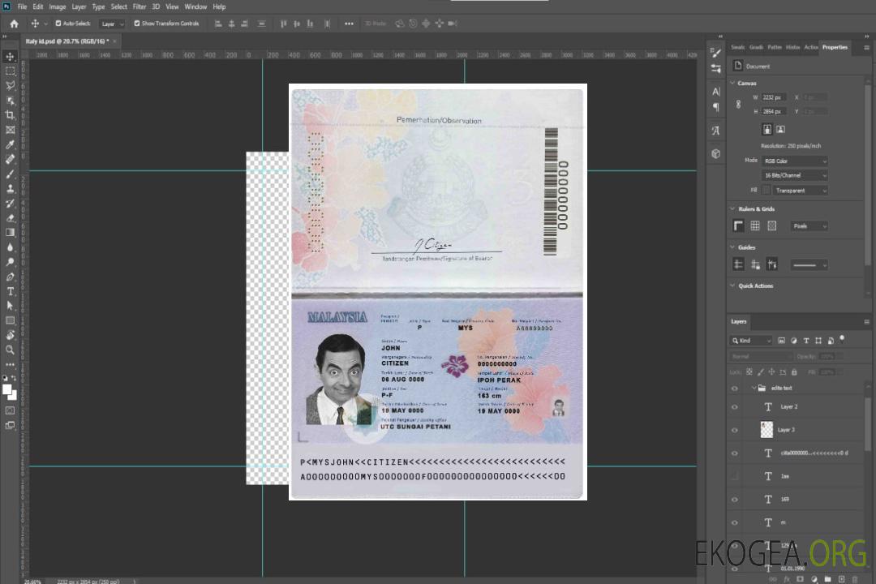Set canvas to landscape orientation
Viewport: 876px width, 584px height.
[x=780, y=130]
